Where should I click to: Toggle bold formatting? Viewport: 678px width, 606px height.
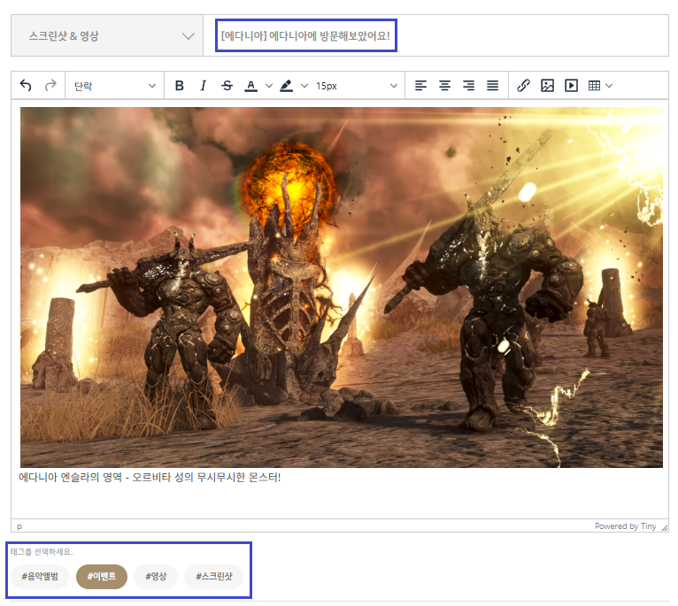179,86
